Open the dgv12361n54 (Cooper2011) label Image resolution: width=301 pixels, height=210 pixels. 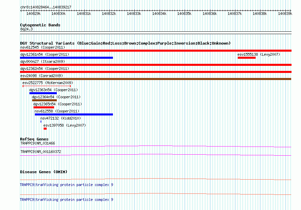click(45, 54)
